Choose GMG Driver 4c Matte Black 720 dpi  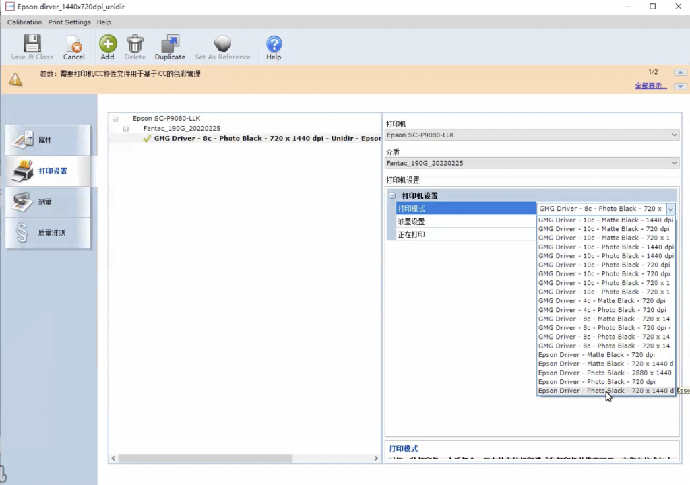click(x=606, y=300)
